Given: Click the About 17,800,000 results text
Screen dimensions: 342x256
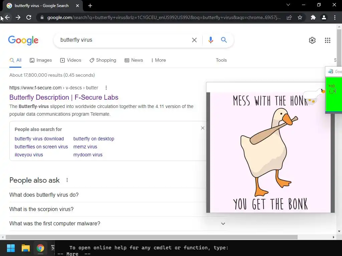Looking at the screenshot, I should tap(52, 75).
